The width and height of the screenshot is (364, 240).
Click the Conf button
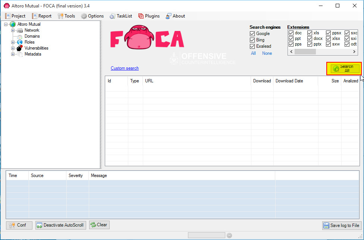[19, 225]
